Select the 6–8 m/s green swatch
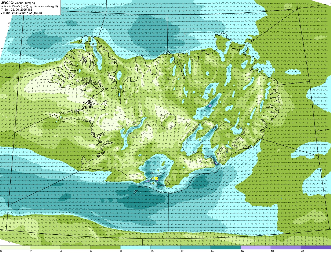The image size is (331, 253). pyautogui.click(x=106, y=247)
